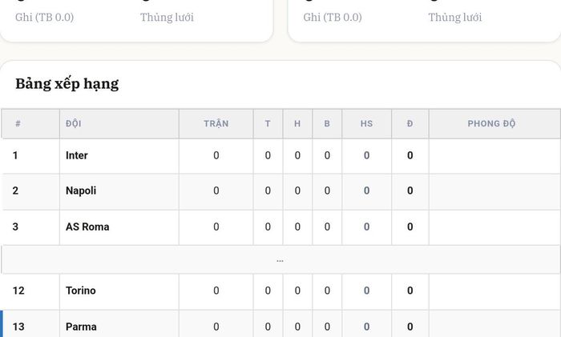Click the ĐỘI column header
Viewport: 561px width, 337px height.
[119, 123]
